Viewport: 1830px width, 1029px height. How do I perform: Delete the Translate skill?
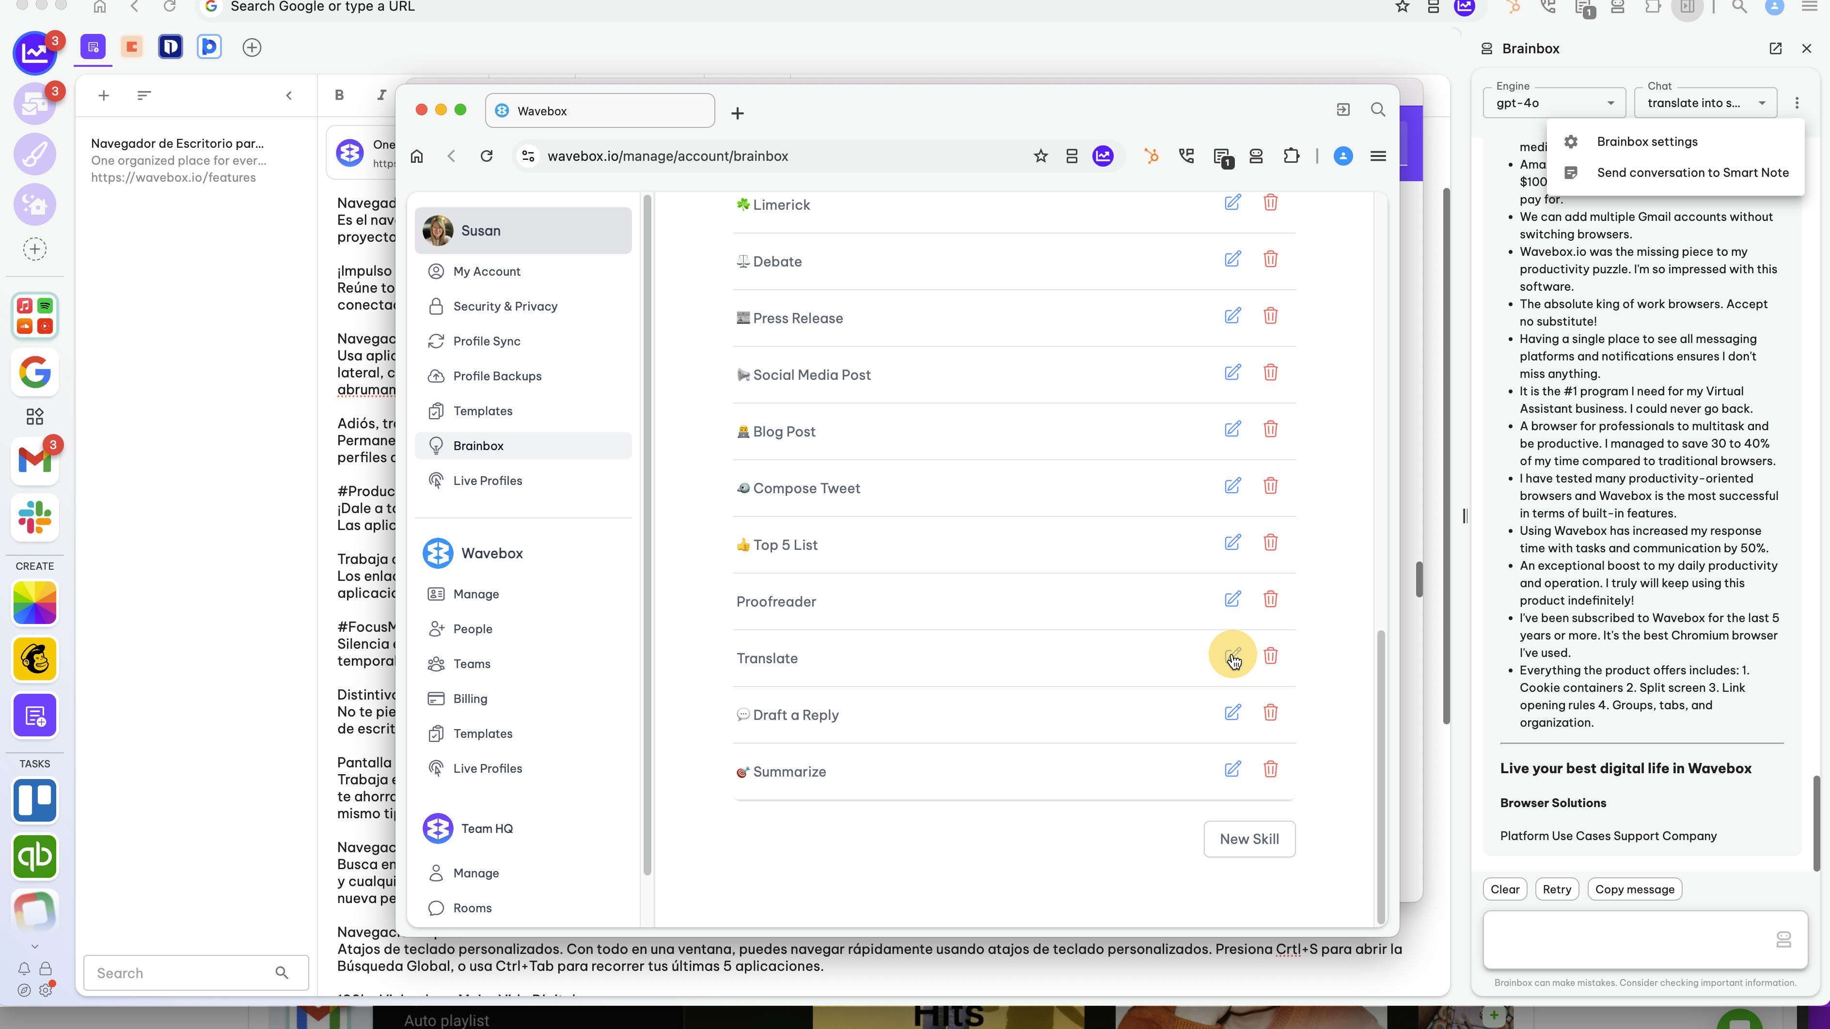pos(1270,656)
